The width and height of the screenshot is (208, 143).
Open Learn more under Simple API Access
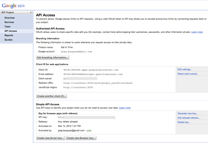(x=125, y=108)
